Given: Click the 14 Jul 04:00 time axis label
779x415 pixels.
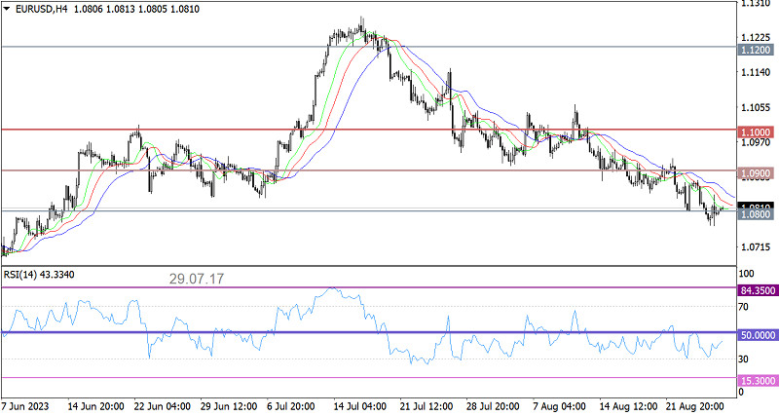Looking at the screenshot, I should (358, 406).
